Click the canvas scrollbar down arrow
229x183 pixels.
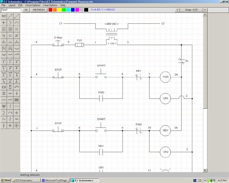coord(205,170)
